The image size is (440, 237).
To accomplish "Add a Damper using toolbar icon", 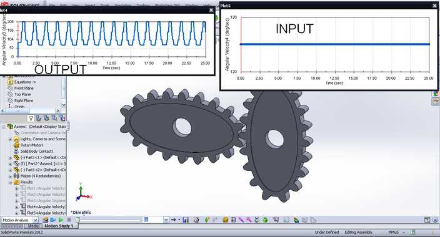I will click(241, 220).
